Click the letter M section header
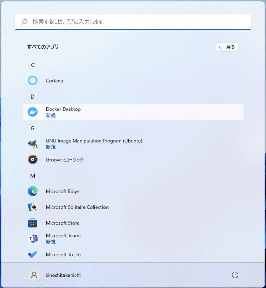 coord(33,176)
